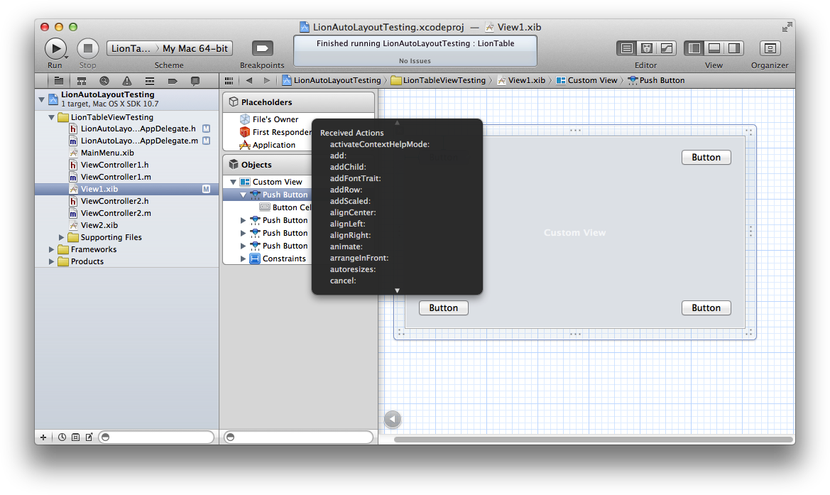Screen dimensions: 830x495
Task: Click the top-right Button on the canvas
Action: pyautogui.click(x=706, y=157)
